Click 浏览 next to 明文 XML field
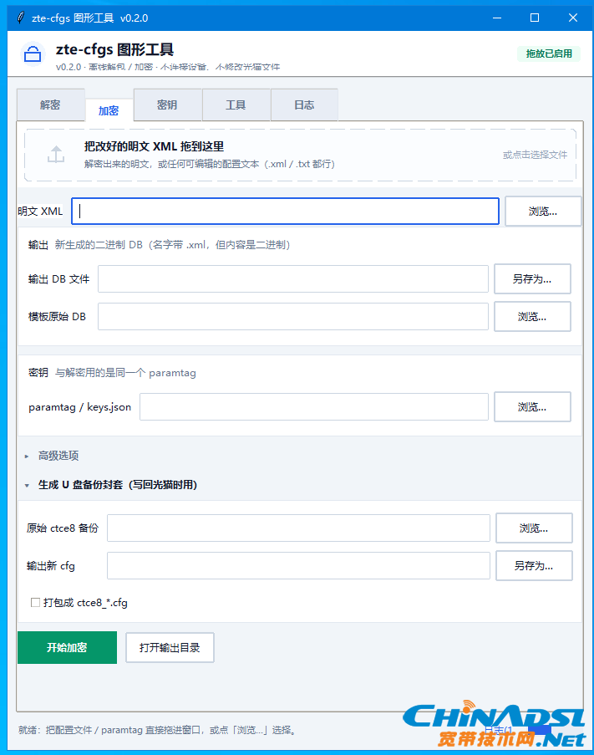Viewport: 594px width, 755px height. (x=543, y=211)
